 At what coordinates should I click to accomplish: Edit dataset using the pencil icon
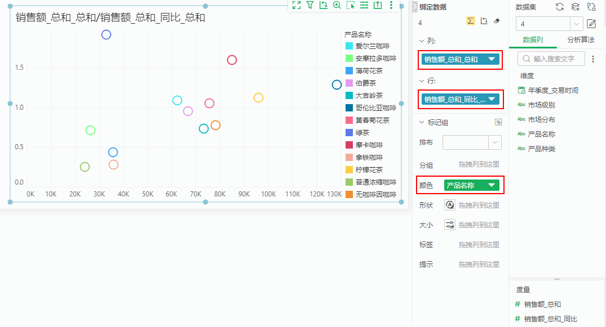(591, 24)
